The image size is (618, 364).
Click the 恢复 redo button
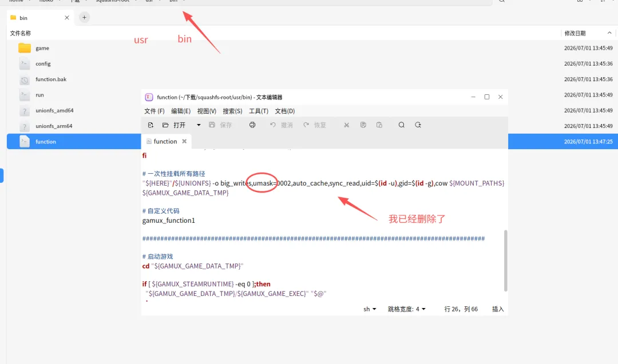[x=315, y=125]
